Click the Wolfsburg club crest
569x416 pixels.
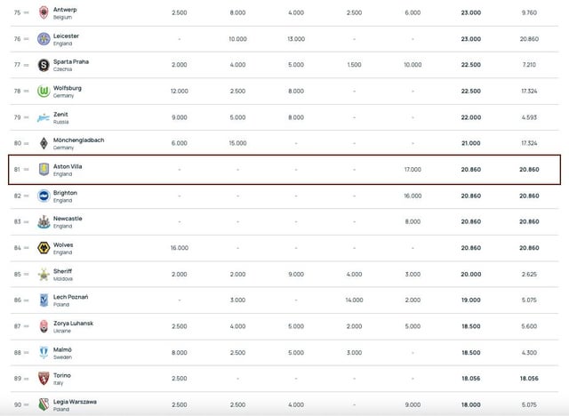tap(44, 92)
